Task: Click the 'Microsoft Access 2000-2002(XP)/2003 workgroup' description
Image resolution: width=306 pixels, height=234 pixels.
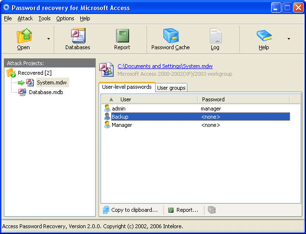Action: click(175, 74)
